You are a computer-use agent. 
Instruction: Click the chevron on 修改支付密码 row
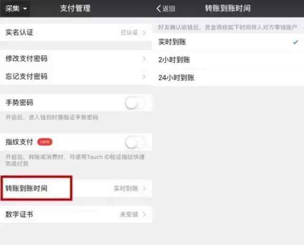point(144,58)
